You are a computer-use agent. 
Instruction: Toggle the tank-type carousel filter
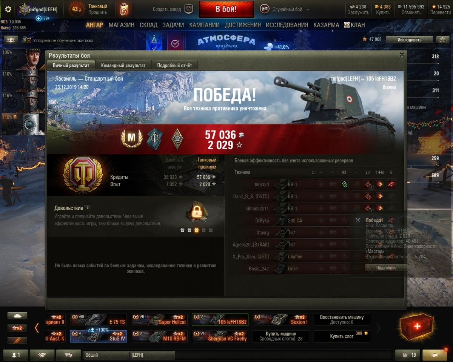[17, 316]
